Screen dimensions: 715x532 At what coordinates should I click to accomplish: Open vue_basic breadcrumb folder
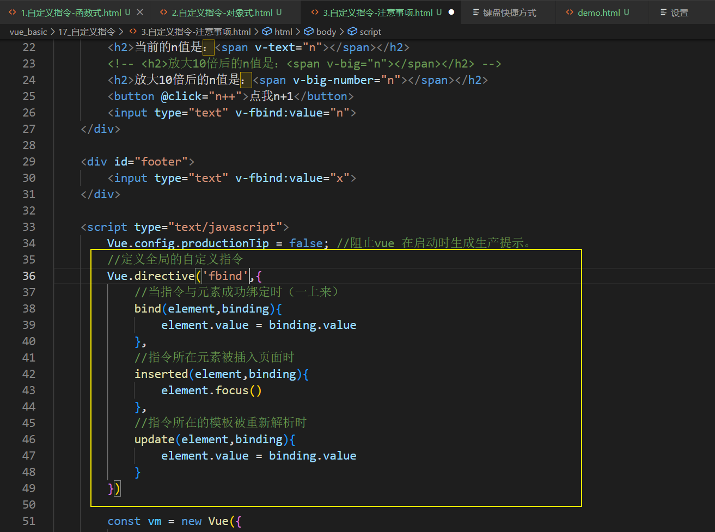click(x=28, y=32)
